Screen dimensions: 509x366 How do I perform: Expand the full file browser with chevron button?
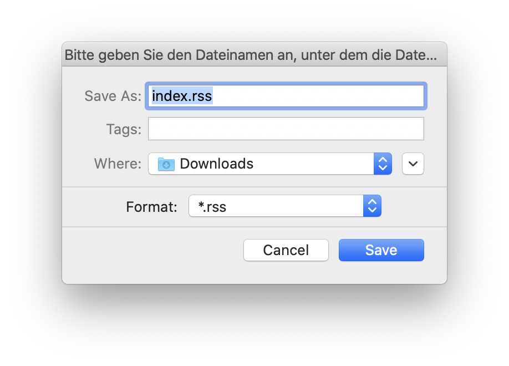pos(413,164)
